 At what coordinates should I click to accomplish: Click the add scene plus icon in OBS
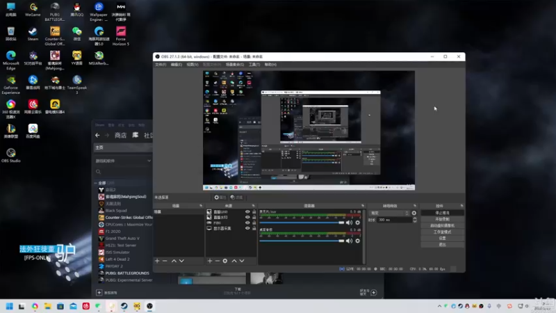(157, 261)
